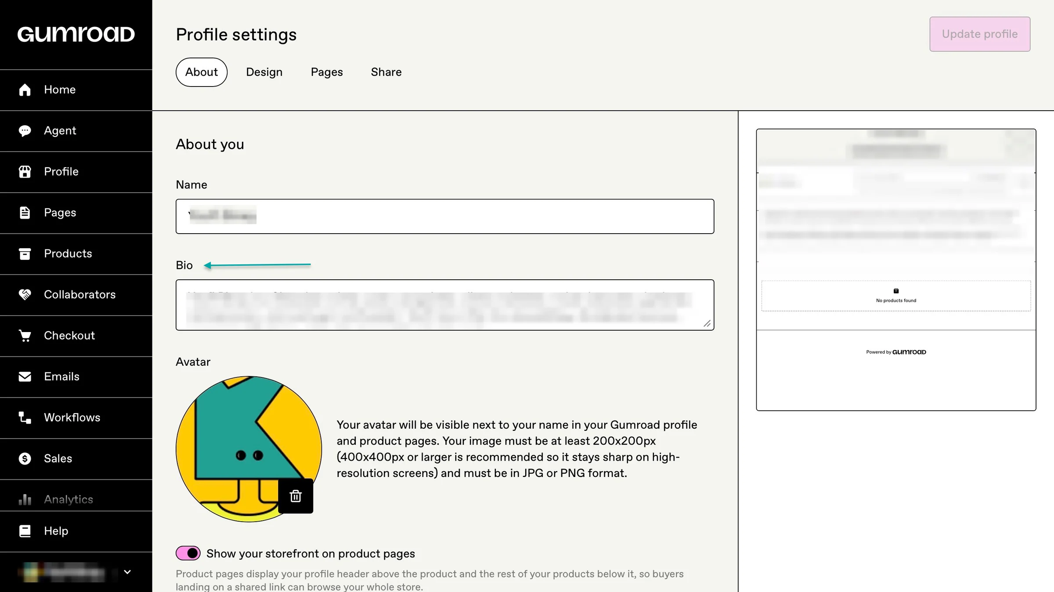Delete avatar with the trash icon
Viewport: 1054px width, 592px height.
click(x=296, y=496)
